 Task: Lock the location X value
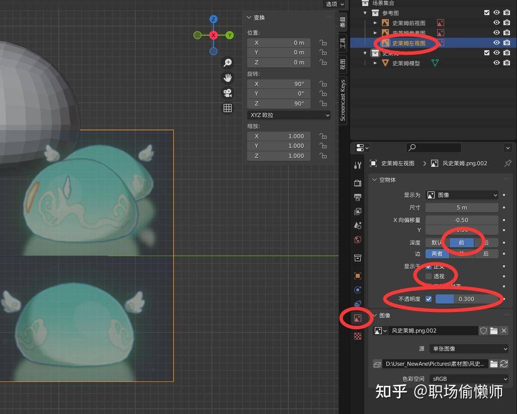[x=323, y=43]
